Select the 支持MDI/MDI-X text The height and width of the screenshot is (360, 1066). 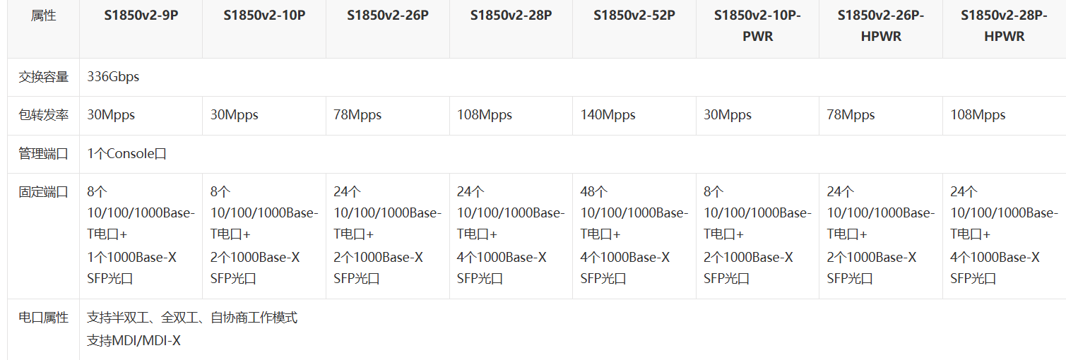(x=134, y=340)
